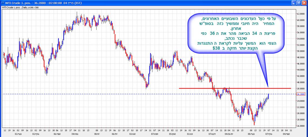This screenshot has height=137, width=308.
Task: Click the 26.0000 price axis label
Action: [x=300, y=126]
